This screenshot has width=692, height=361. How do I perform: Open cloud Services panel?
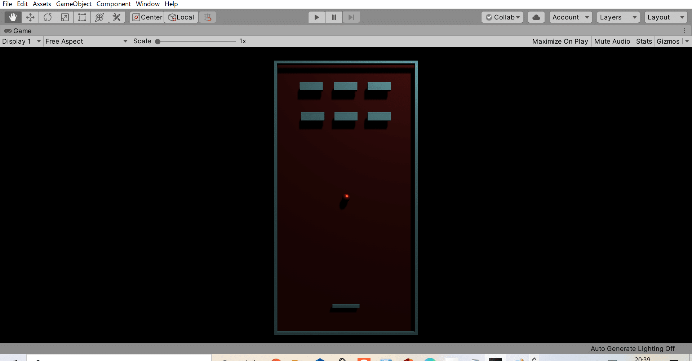click(x=536, y=17)
